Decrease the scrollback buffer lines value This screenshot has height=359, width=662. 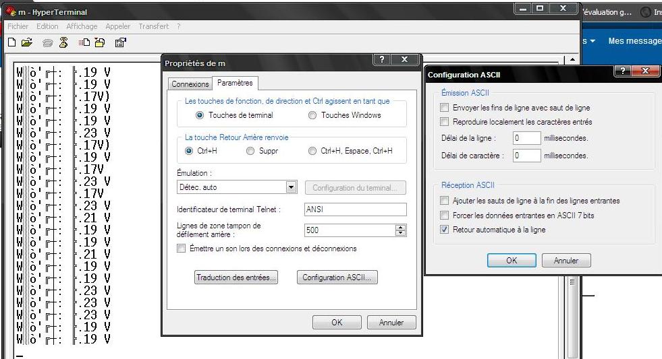400,233
